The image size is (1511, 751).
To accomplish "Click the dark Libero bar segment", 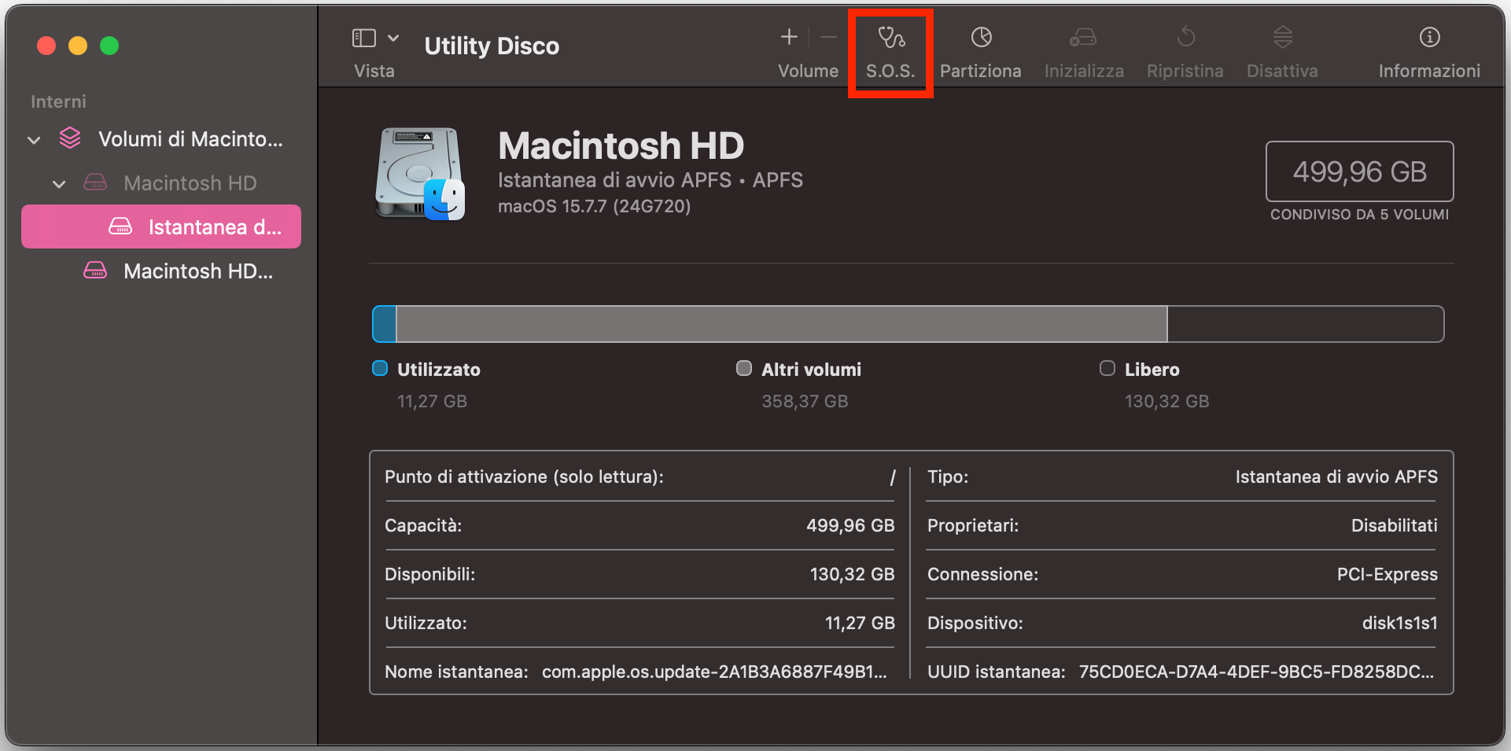I will (1306, 324).
